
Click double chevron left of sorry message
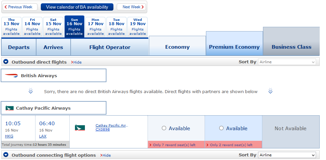tap(31, 91)
